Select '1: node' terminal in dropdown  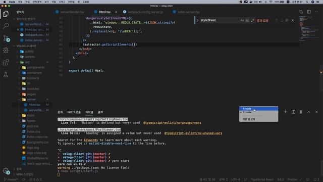pyautogui.click(x=258, y=109)
